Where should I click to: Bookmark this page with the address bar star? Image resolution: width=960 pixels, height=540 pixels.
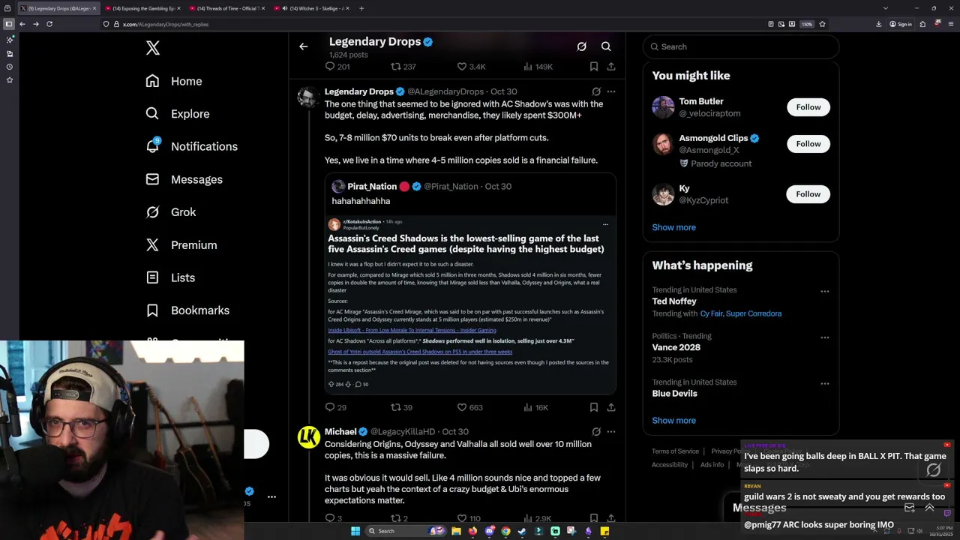point(822,24)
